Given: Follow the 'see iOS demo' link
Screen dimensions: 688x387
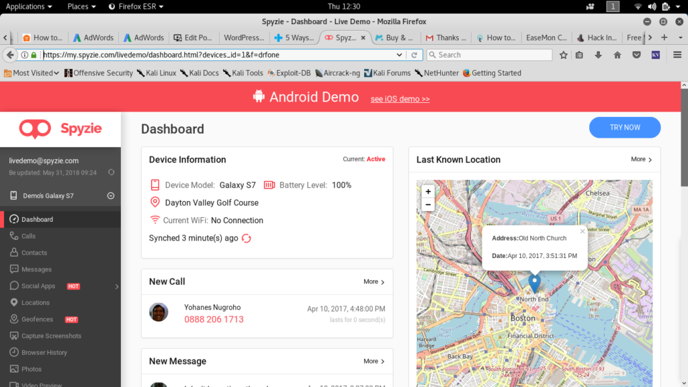Looking at the screenshot, I should [x=400, y=99].
